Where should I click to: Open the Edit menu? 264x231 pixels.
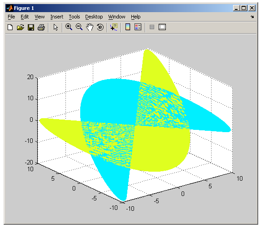(x=25, y=17)
